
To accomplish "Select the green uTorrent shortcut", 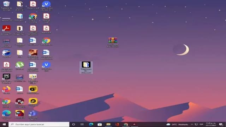I will [20, 66].
